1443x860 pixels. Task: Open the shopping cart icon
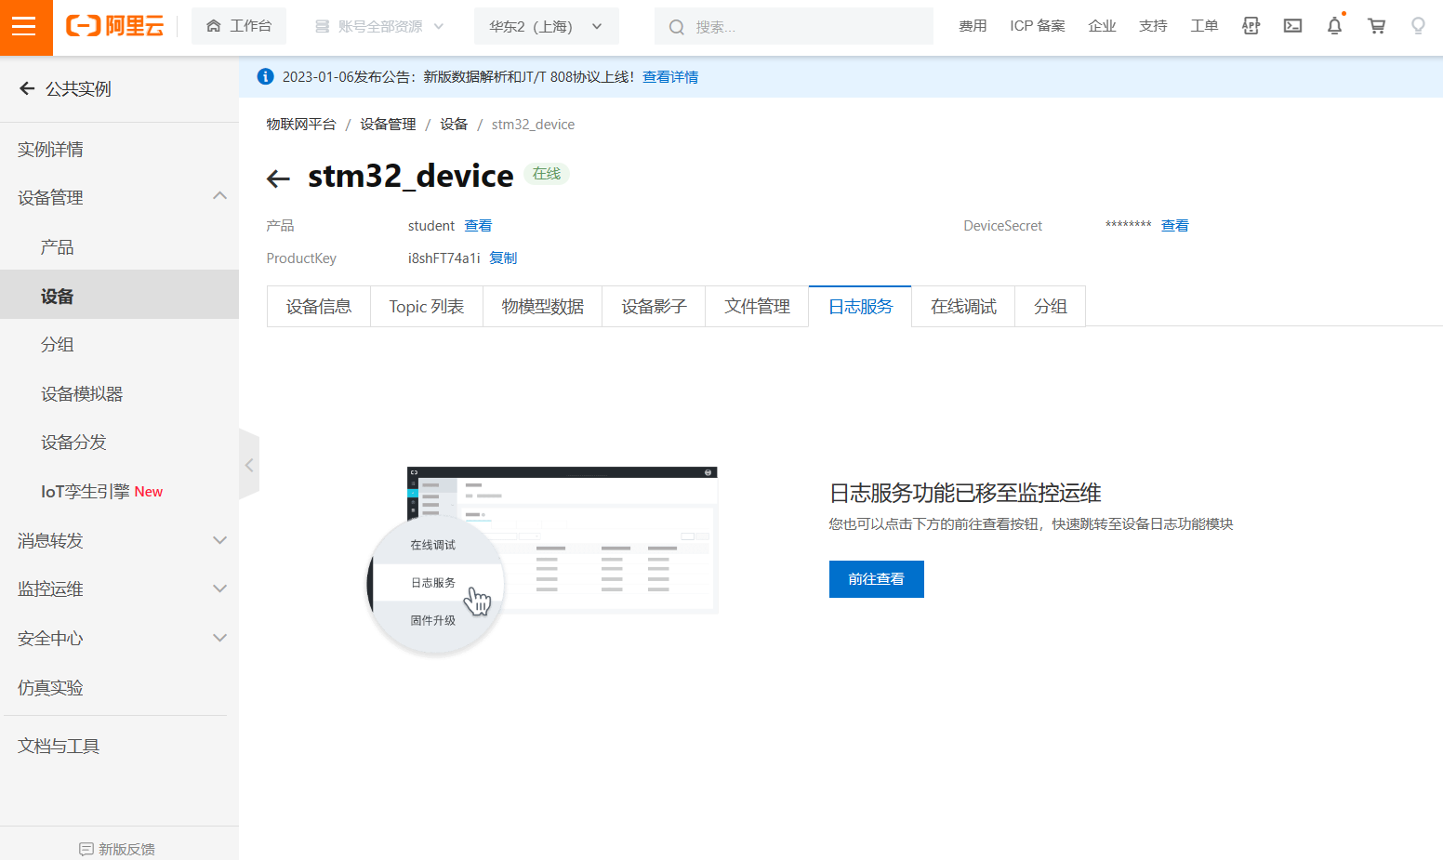1376,26
